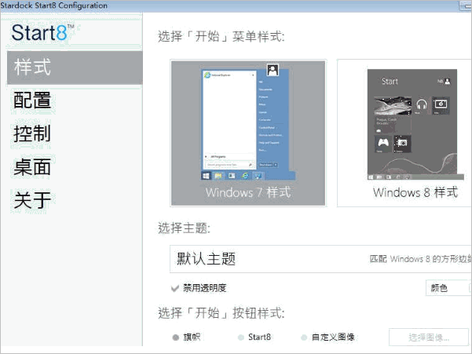Select the 默认主题 theme entry

320,259
